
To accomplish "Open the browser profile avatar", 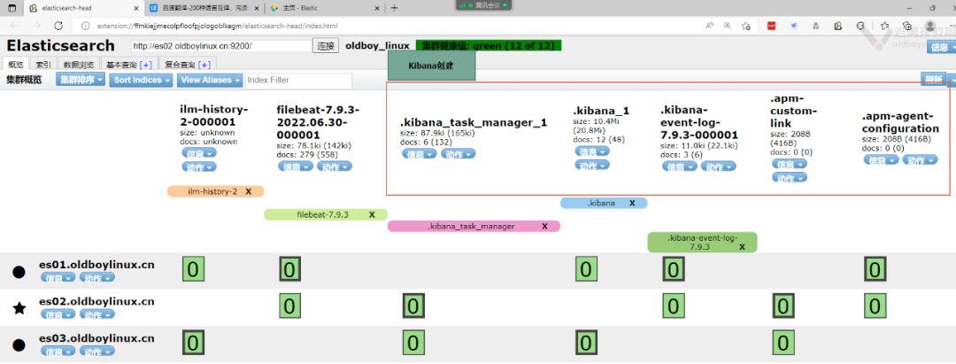I will pyautogui.click(x=929, y=26).
